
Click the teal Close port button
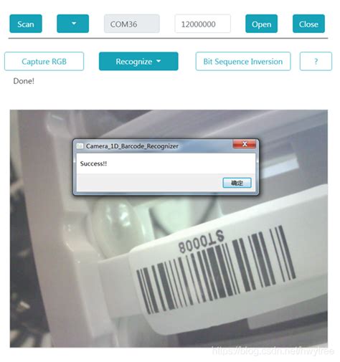click(x=308, y=24)
